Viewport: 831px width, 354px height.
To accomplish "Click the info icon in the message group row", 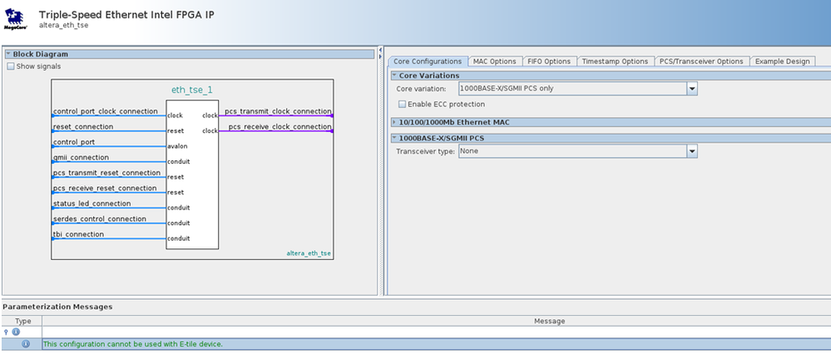I will (x=16, y=332).
